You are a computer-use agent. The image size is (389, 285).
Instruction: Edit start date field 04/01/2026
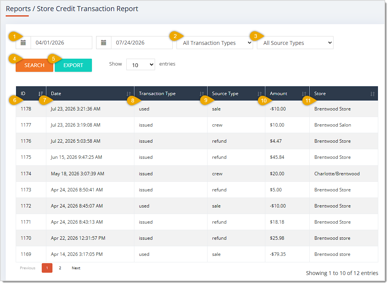tap(61, 43)
